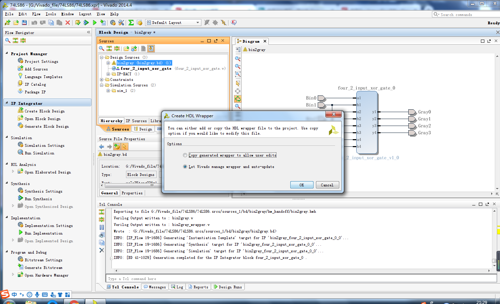Click the Search icon in Flow Navigator
This screenshot has height=304, width=500.
[x=8, y=41]
